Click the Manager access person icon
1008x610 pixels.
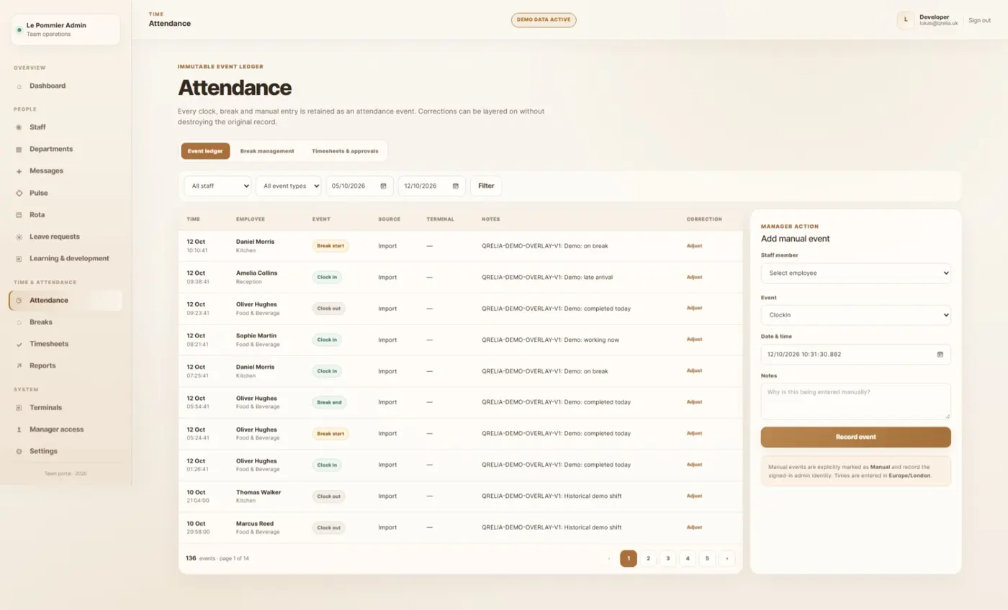pos(19,429)
